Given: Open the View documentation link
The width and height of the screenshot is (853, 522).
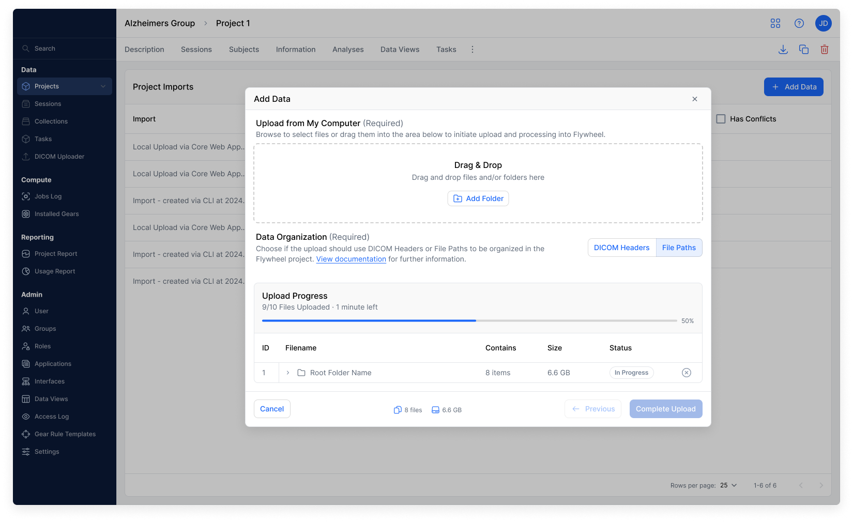Looking at the screenshot, I should 351,259.
